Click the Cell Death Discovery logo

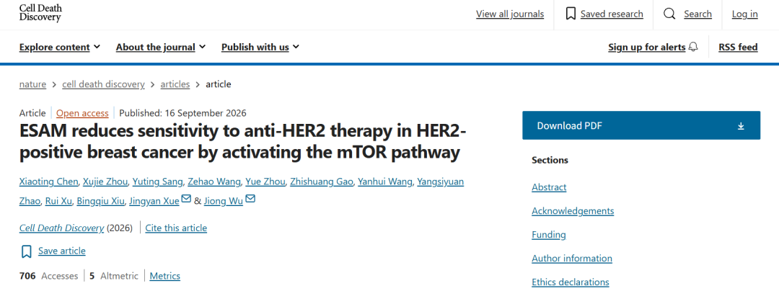coord(40,13)
